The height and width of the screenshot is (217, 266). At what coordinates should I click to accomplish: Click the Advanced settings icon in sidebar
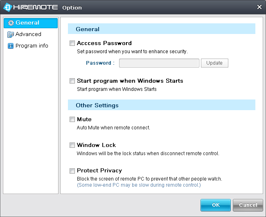point(11,34)
